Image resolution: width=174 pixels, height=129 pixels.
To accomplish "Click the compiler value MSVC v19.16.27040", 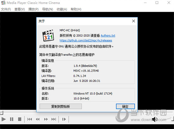I will [86, 71].
